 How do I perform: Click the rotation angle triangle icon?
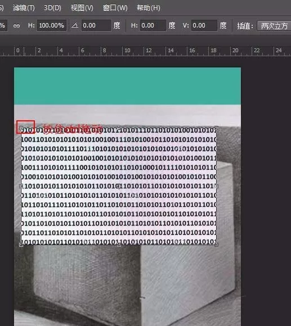pyautogui.click(x=75, y=25)
